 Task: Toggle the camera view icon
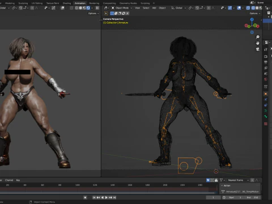point(258,49)
